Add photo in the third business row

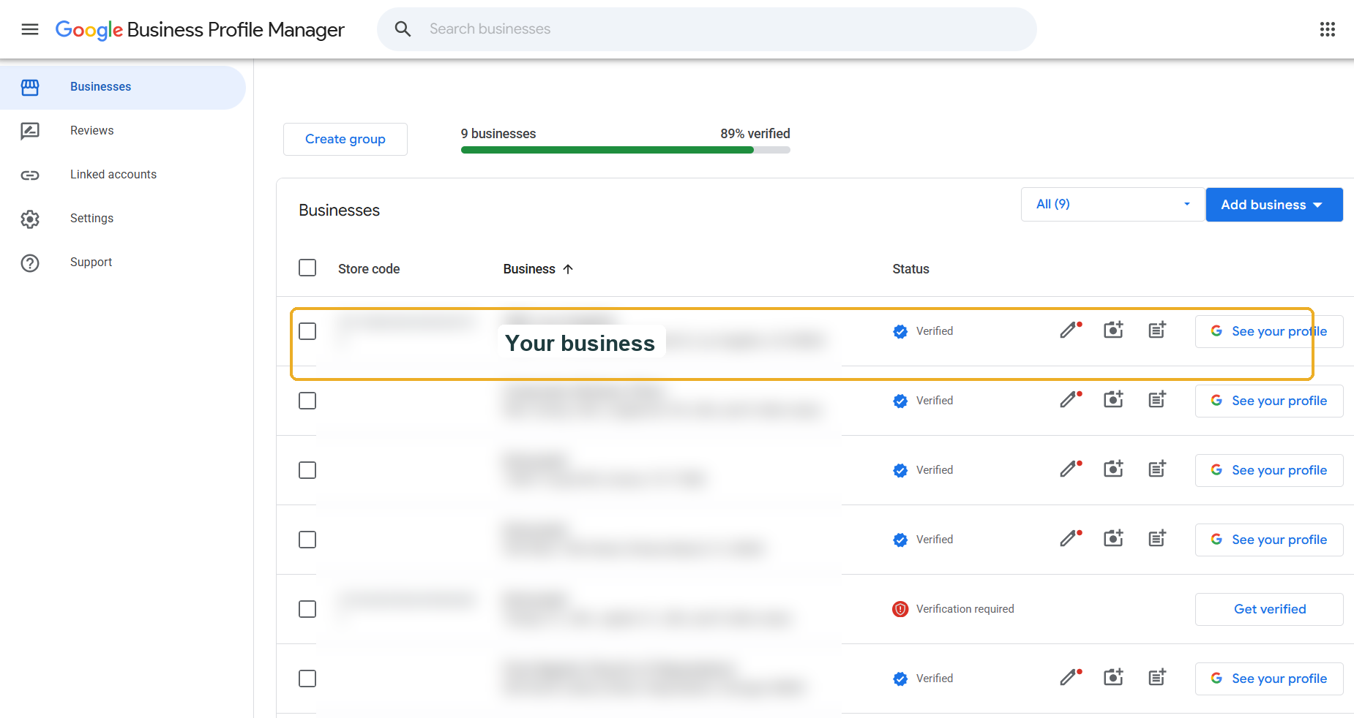coord(1113,469)
